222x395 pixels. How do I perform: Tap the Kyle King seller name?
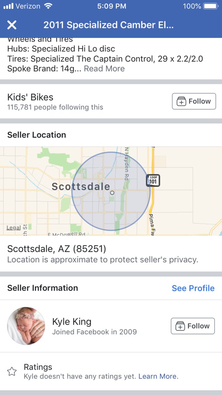[x=72, y=321]
